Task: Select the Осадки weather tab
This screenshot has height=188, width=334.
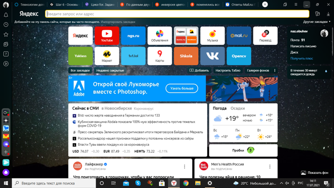Action: (238, 108)
